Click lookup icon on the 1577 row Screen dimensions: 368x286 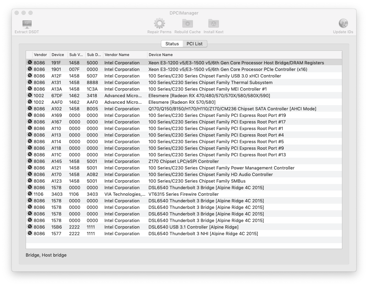point(30,233)
